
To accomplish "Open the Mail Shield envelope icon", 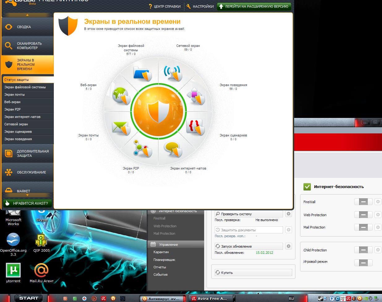I will click(120, 128).
